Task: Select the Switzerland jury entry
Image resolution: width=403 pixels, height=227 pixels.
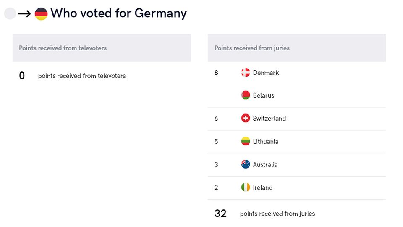Action: pos(269,119)
